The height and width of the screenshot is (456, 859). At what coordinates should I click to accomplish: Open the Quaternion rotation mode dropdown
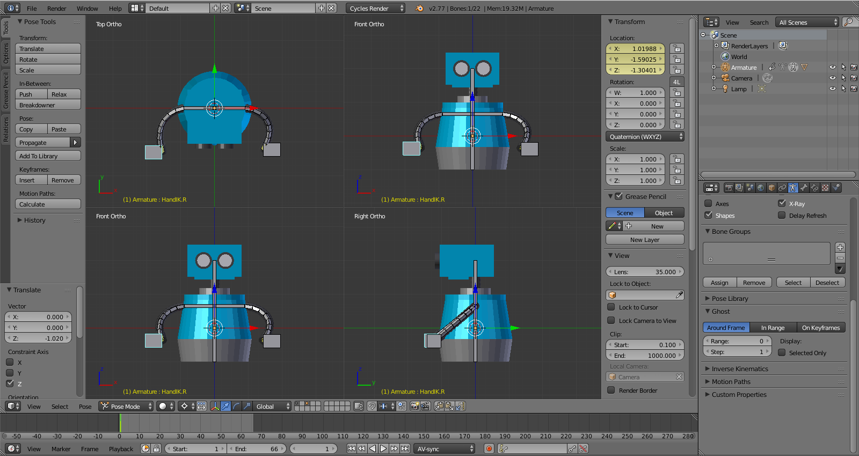point(645,137)
